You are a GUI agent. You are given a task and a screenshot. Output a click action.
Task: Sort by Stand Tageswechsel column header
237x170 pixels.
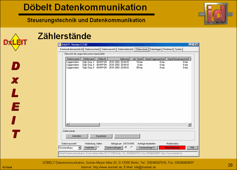point(155,59)
